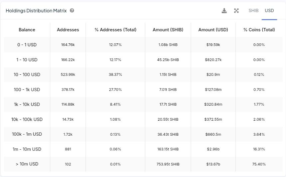
Task: Click the 166.22k addresses value
Action: tap(68, 60)
